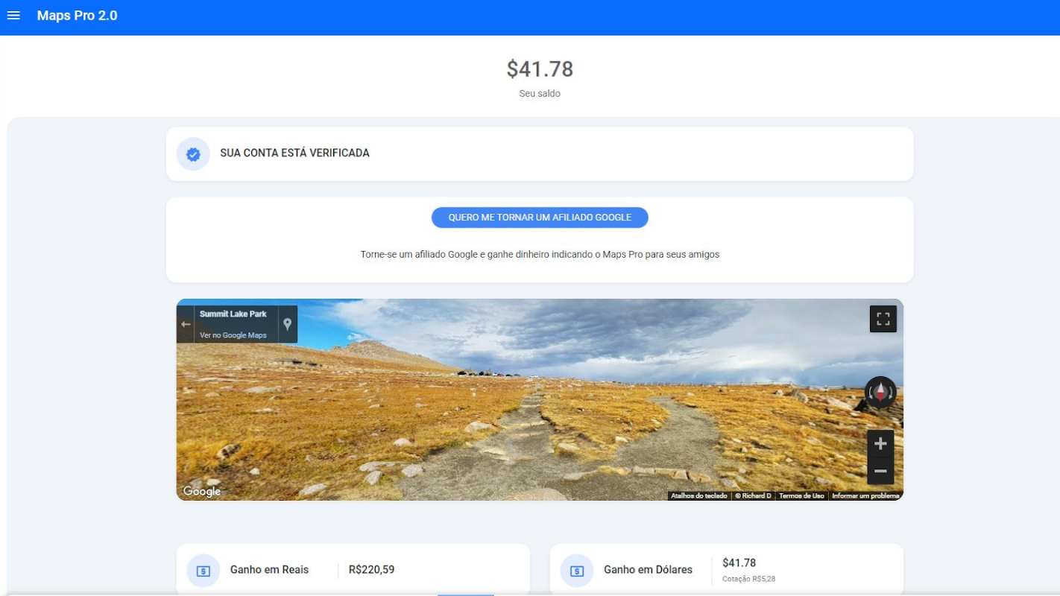Click the Torne-se um afiliado Google description text

point(540,255)
